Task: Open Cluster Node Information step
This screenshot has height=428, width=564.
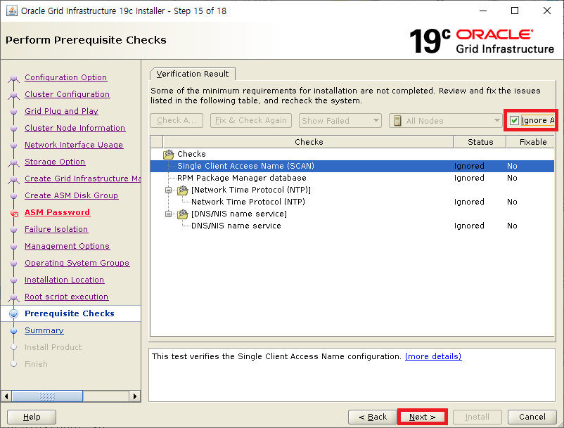Action: coord(75,128)
